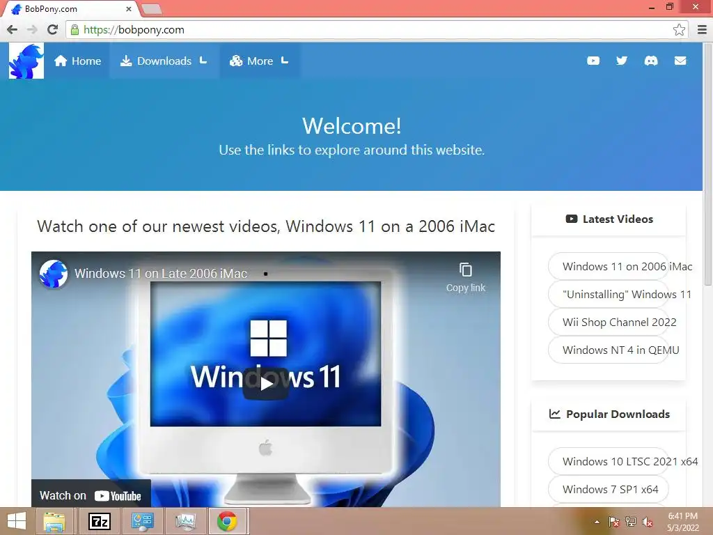The width and height of the screenshot is (713, 535).
Task: Open the Resource Monitor taskbar icon
Action: 185,521
